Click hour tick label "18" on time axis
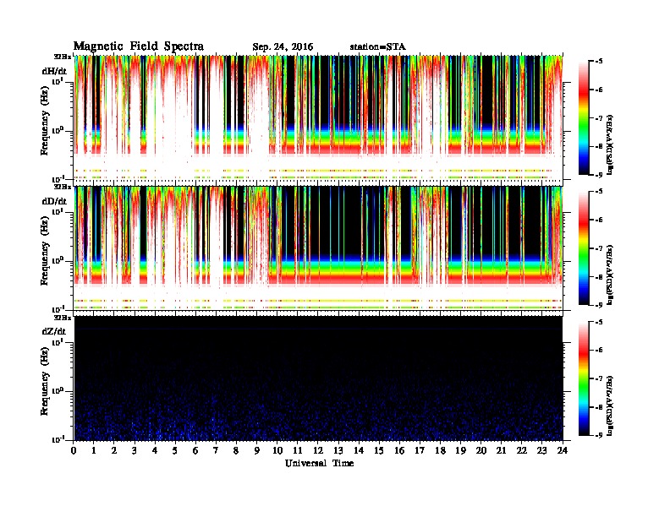This screenshot has width=670, height=517. click(440, 450)
